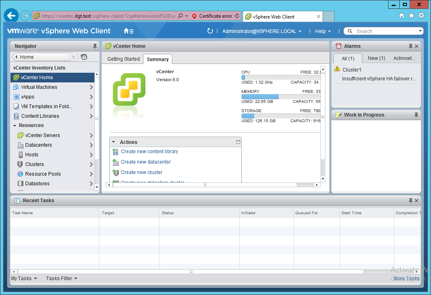Open search options dropdown arrow
This screenshot has width=431, height=295.
pos(420,31)
